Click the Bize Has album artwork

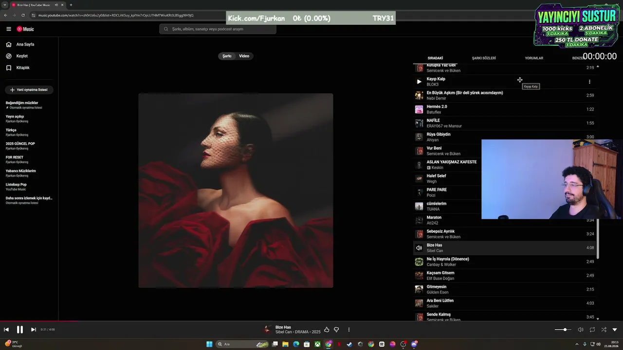coord(236,191)
